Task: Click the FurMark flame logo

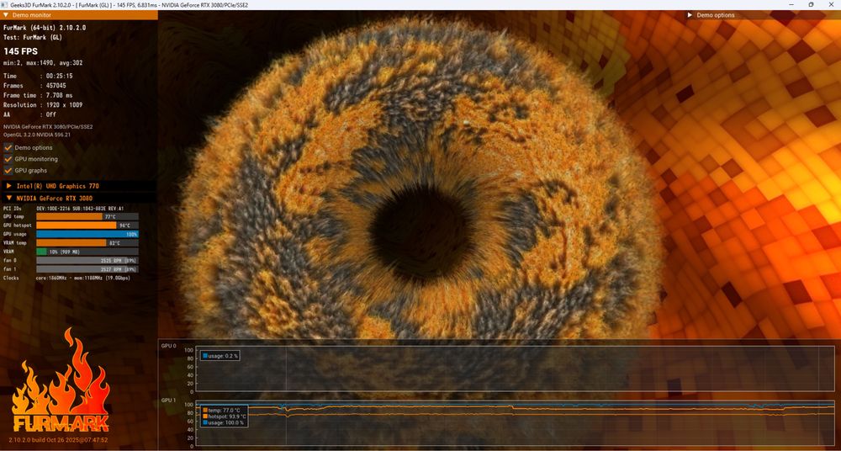Action: pyautogui.click(x=61, y=380)
